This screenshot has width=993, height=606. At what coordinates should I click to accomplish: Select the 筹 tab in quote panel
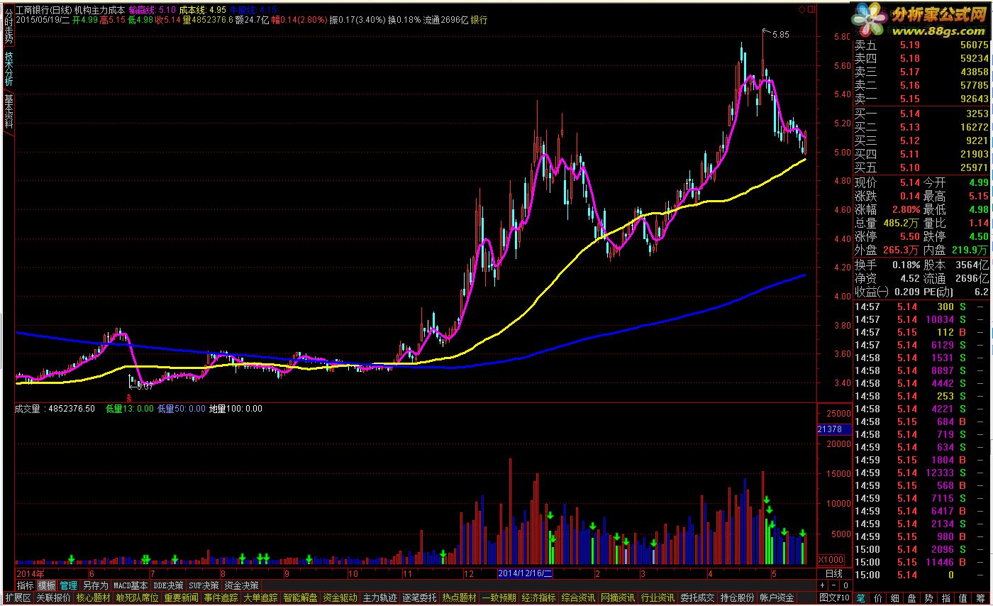point(980,597)
